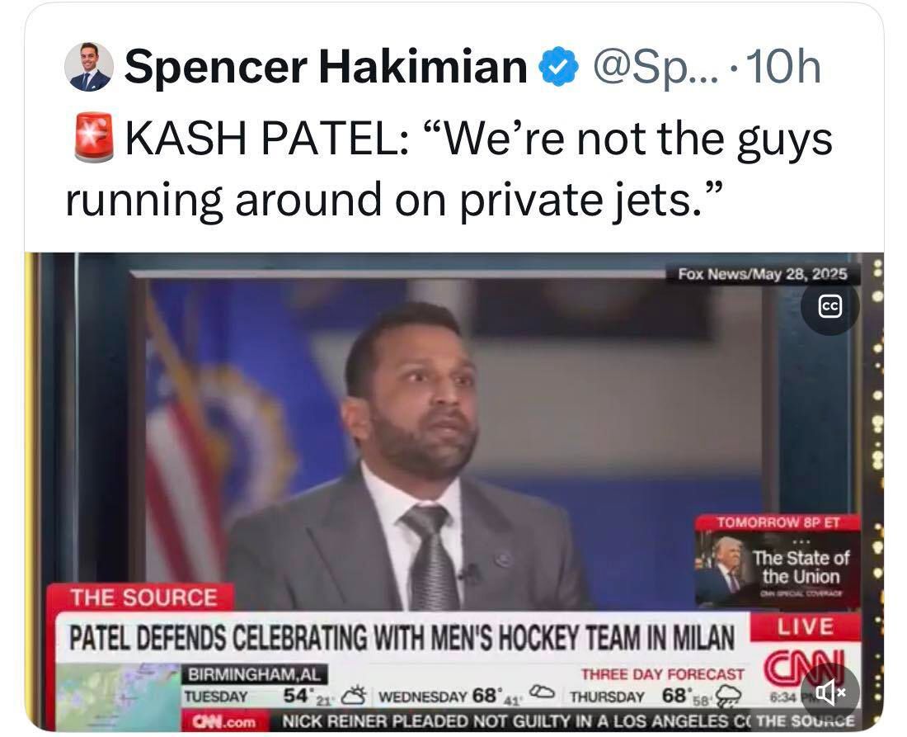Open the Spencer Hakimian display name link
This screenshot has height=737, width=907.
point(325,68)
